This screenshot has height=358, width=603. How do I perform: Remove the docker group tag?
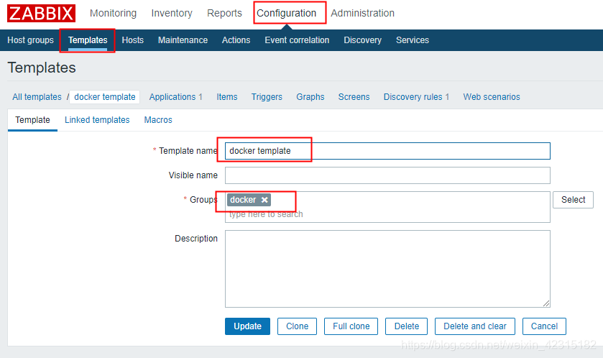(264, 200)
